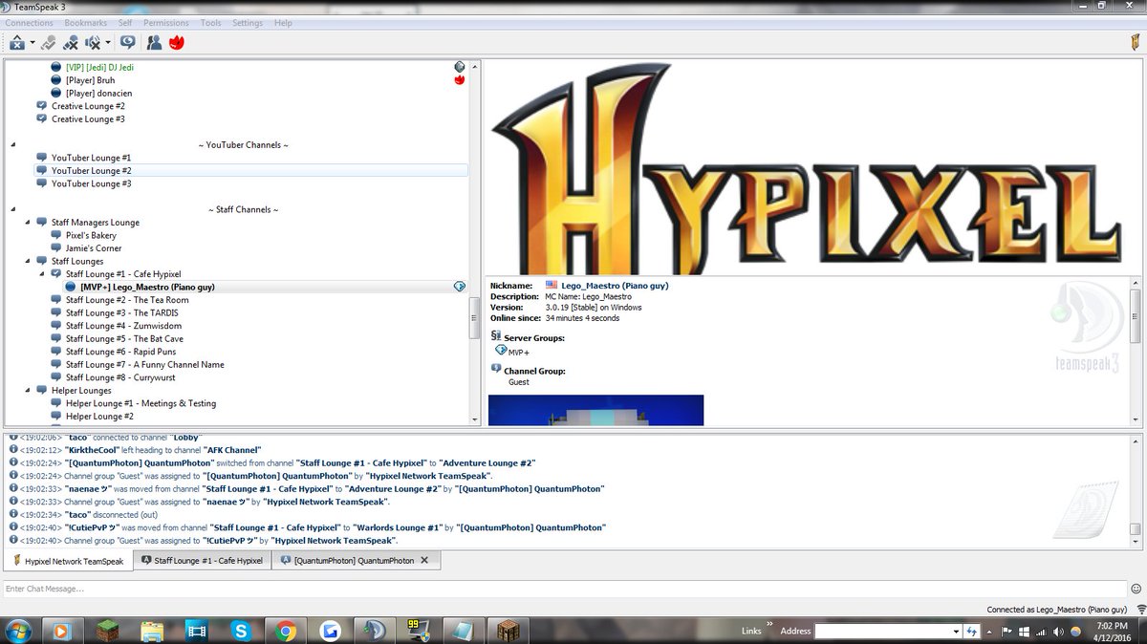This screenshot has height=644, width=1147.
Task: Collapse the Helper Lounges tree node
Action: point(28,391)
